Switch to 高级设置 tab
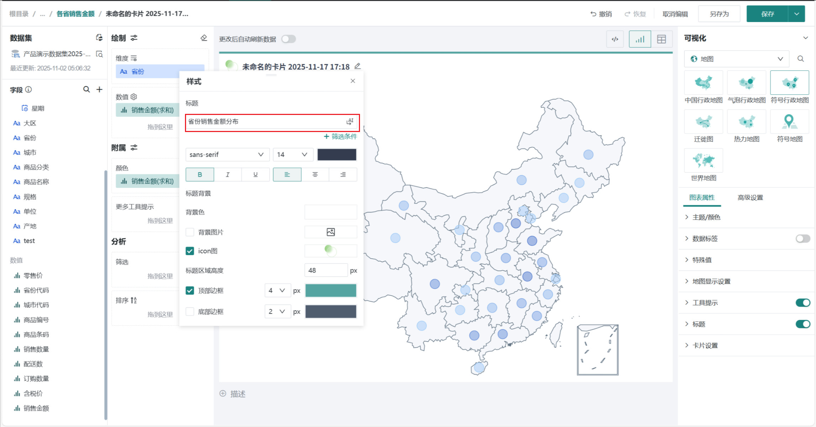816x427 pixels. click(750, 197)
